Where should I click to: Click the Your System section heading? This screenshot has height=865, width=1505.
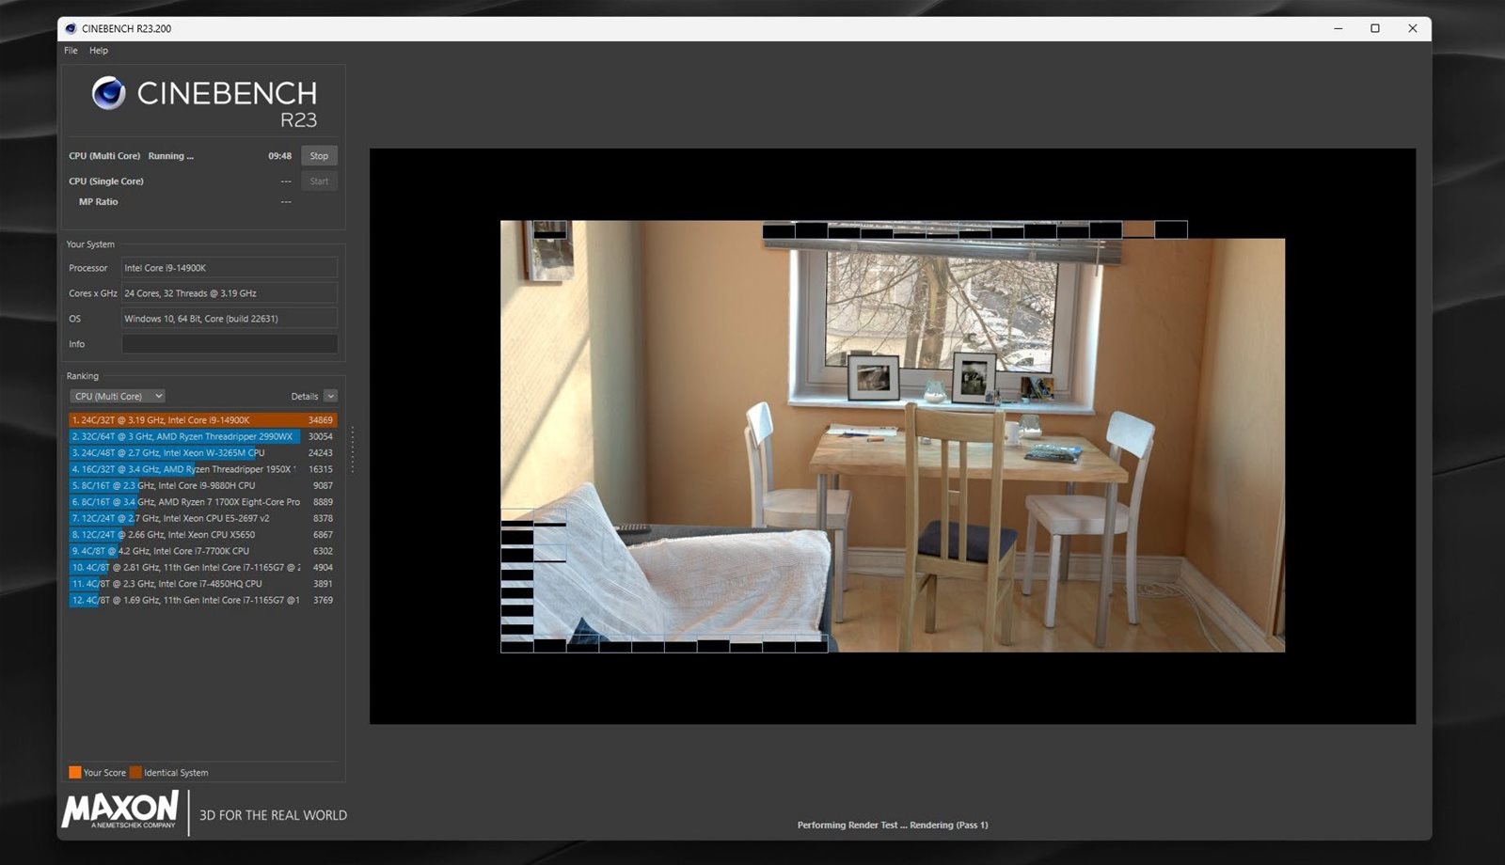90,244
